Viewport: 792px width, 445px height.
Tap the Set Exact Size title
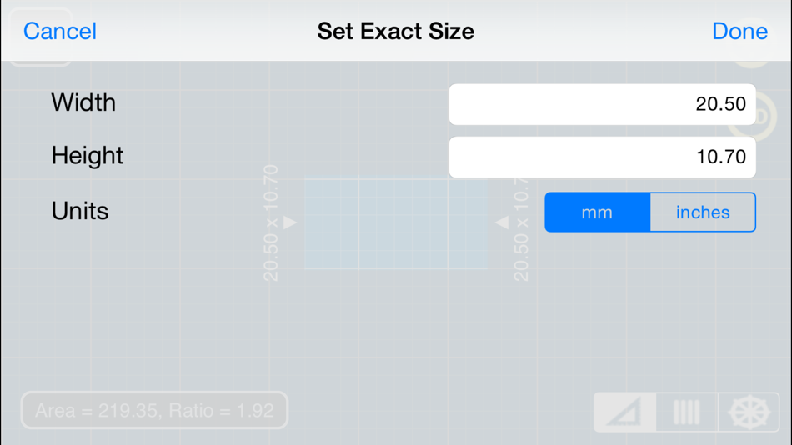point(395,32)
